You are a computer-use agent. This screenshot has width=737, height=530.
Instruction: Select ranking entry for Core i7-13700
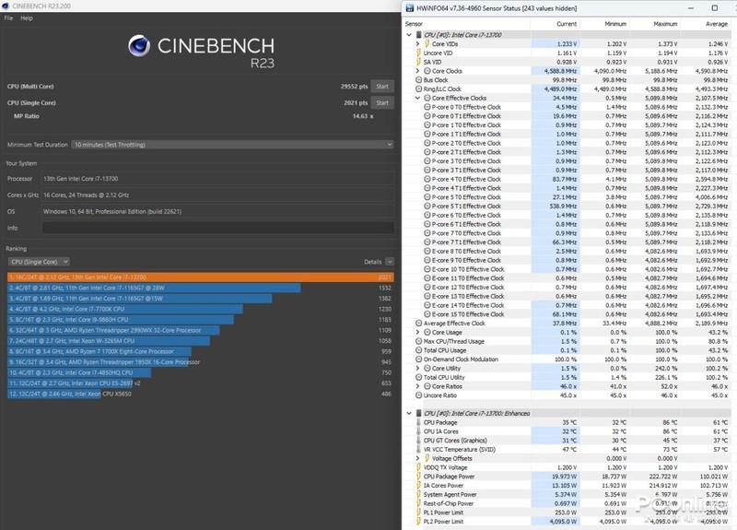coord(201,277)
